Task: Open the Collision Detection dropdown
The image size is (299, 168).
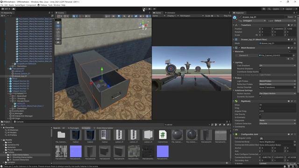Action: click(x=278, y=124)
